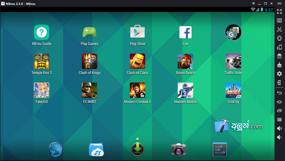285x161 pixels.
Task: Open Facebook Lite
Action: [x=185, y=32]
